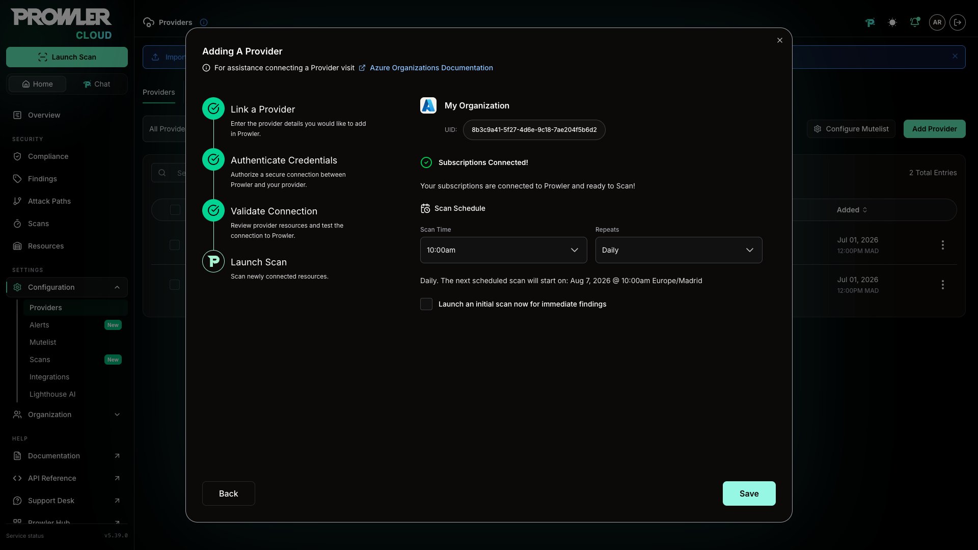Sort by Added column
Viewport: 978px width, 550px height.
(852, 210)
